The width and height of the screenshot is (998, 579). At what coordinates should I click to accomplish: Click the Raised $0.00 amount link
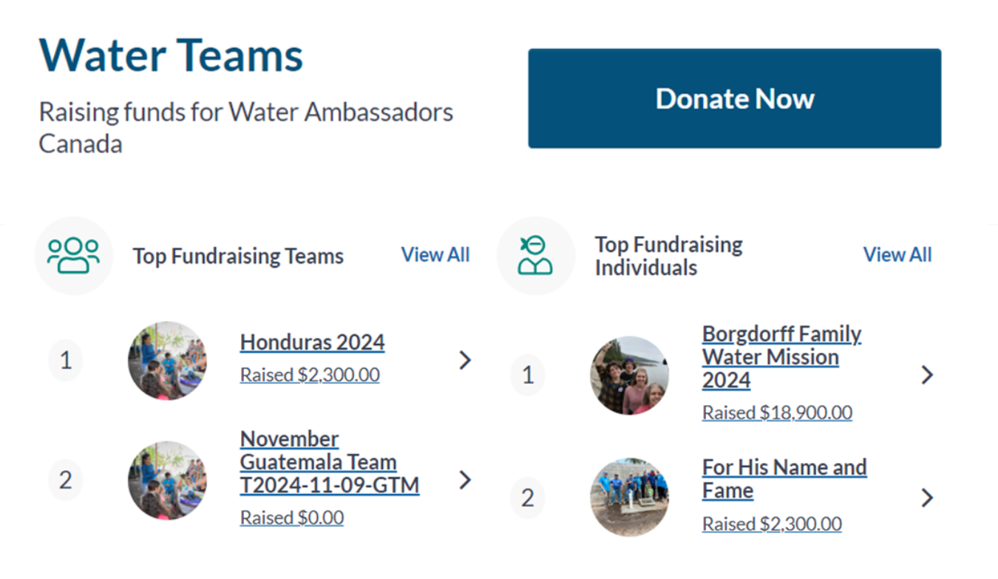(291, 518)
